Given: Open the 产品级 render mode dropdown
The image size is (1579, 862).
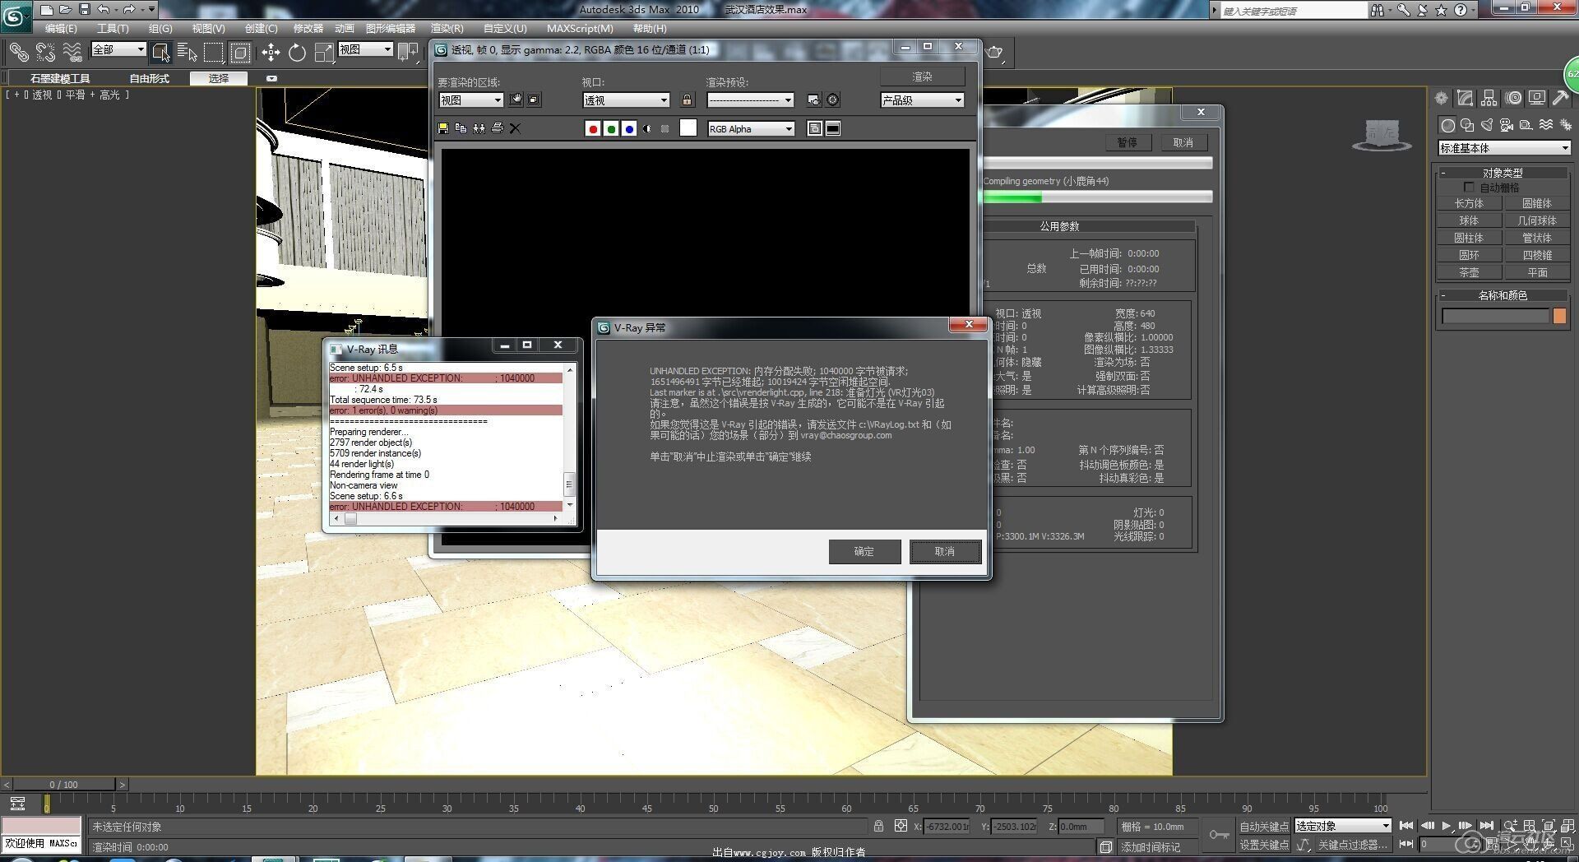Looking at the screenshot, I should tap(922, 100).
